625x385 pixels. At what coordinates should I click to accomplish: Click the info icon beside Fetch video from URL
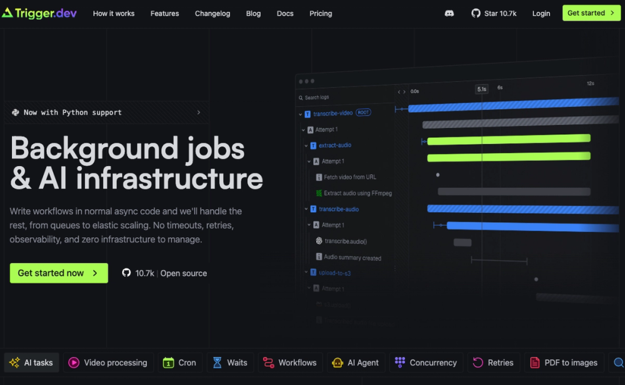319,177
